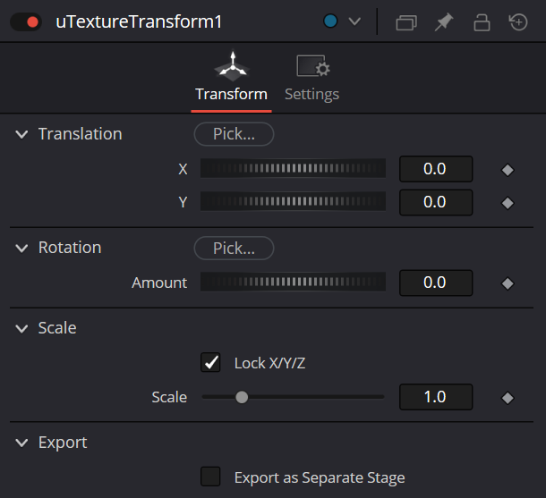The image size is (546, 498).
Task: Enable Export as Separate Stage checkbox
Action: pos(210,477)
